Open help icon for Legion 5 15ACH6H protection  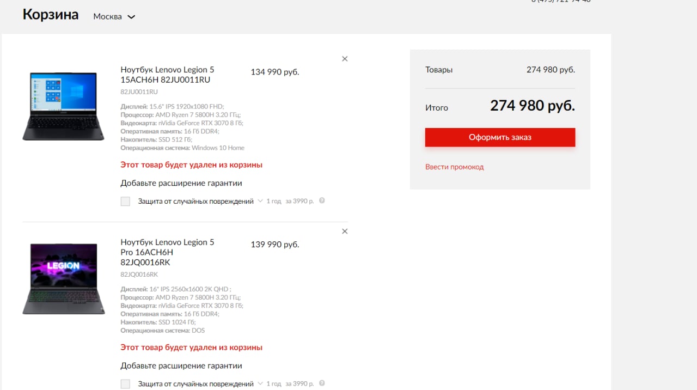322,200
